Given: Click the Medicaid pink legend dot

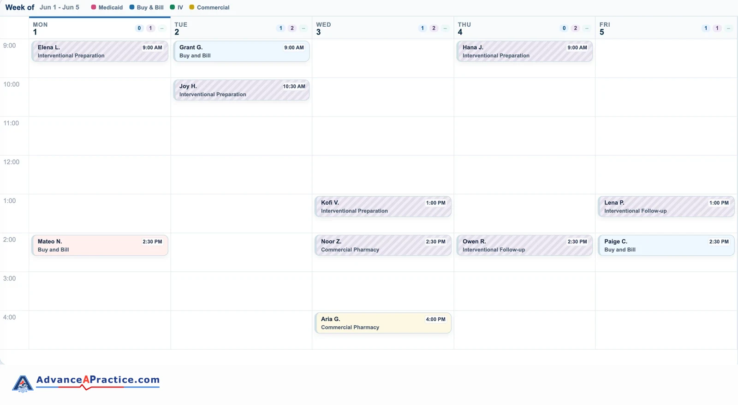Looking at the screenshot, I should (x=94, y=7).
